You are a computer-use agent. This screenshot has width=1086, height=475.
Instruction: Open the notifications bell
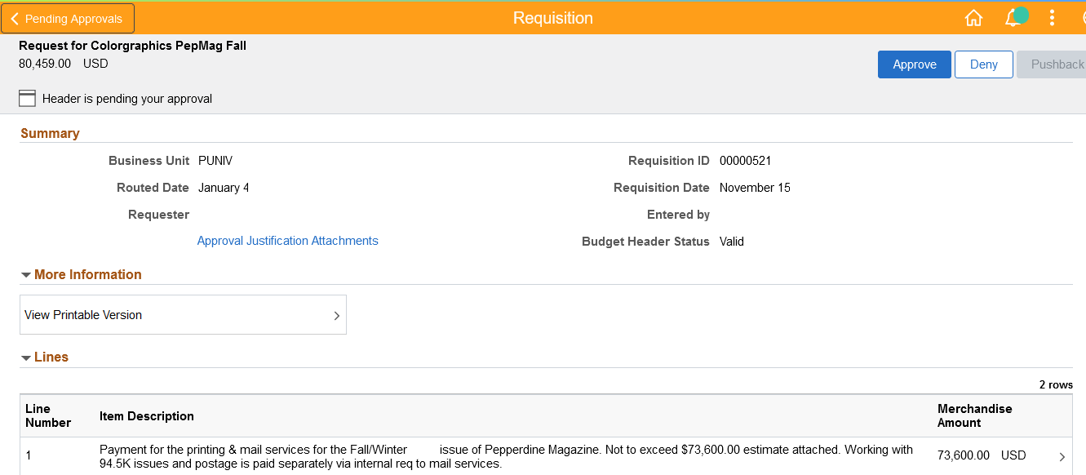(x=1013, y=18)
